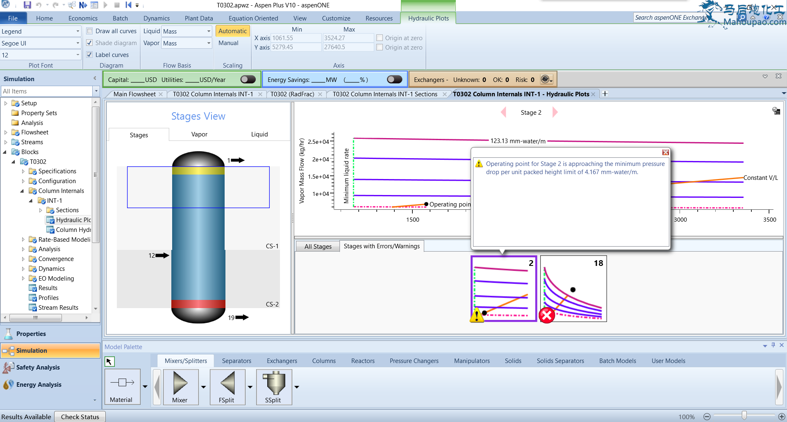The image size is (787, 422).
Task: Open Material stream type dropdown arrow
Action: pyautogui.click(x=145, y=387)
